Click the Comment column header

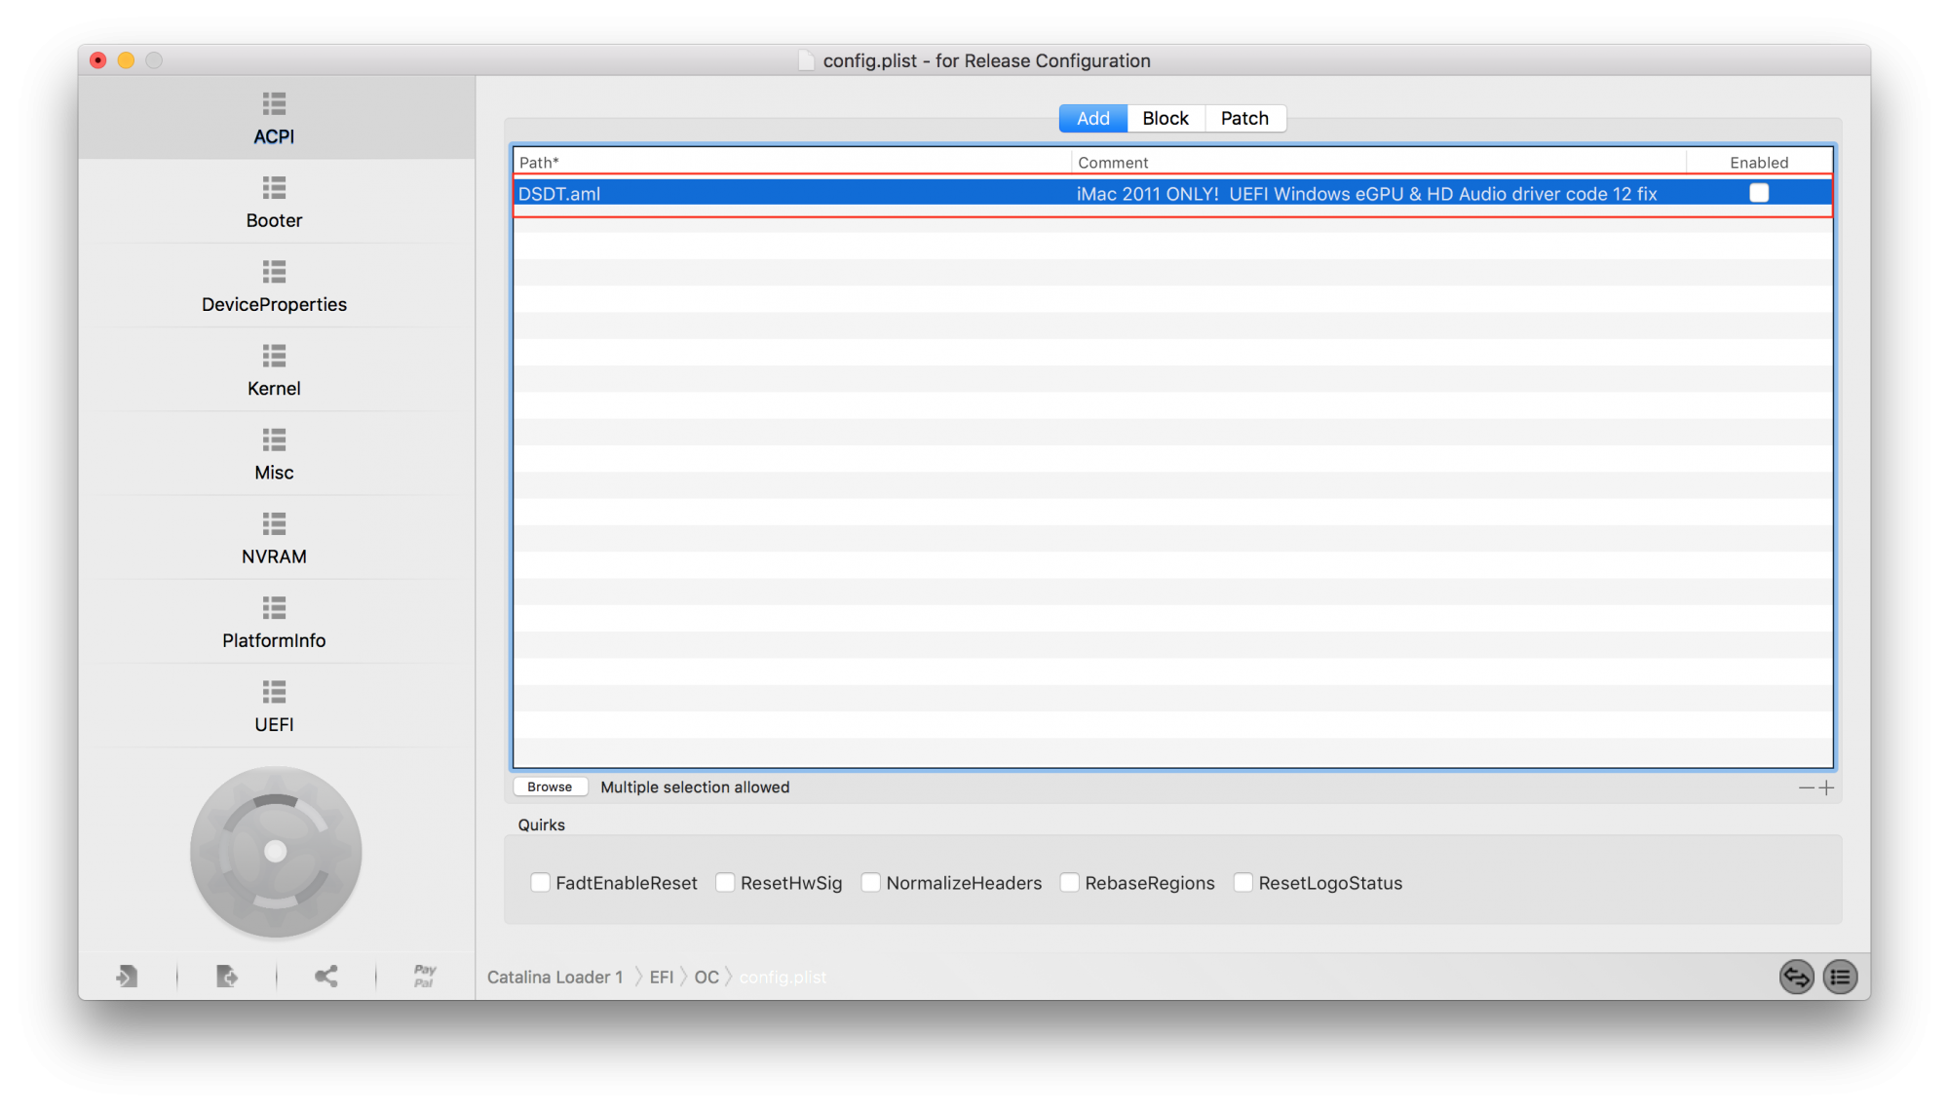pos(1379,162)
